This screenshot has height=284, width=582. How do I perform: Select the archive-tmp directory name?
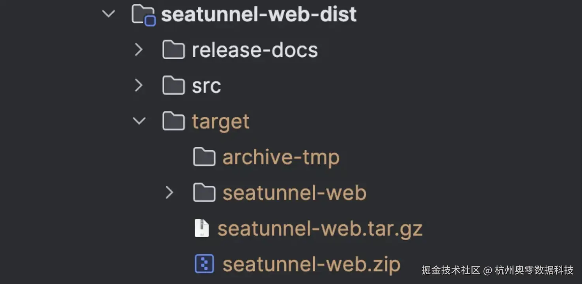click(x=281, y=157)
